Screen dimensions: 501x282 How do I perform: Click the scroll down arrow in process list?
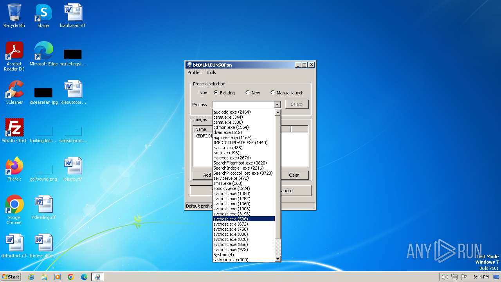pyautogui.click(x=278, y=259)
